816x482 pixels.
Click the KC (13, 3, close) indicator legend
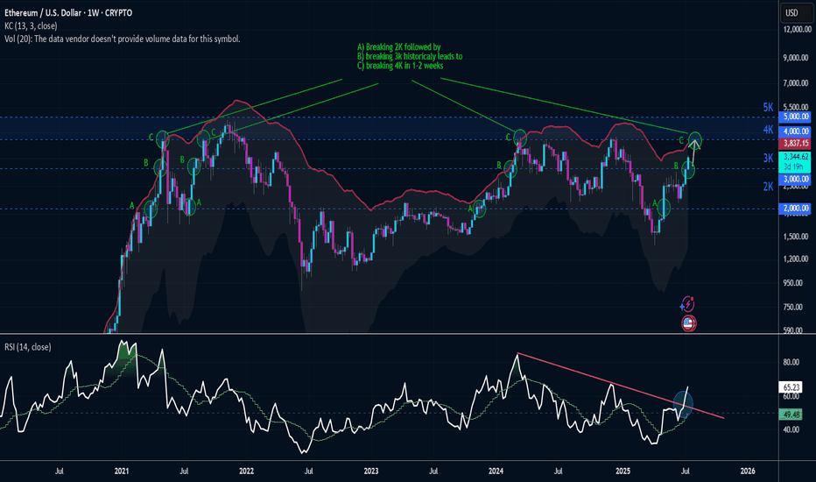[31, 25]
